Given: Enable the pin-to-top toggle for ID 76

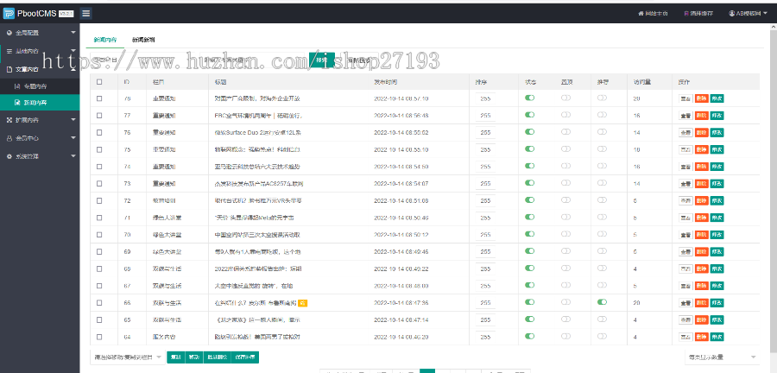Looking at the screenshot, I should [x=565, y=132].
